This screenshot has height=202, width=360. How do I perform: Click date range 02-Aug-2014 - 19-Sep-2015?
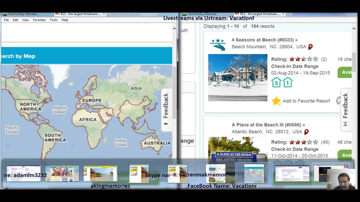[x=301, y=73]
